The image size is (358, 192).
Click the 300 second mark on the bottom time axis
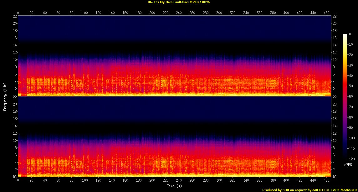219,181
